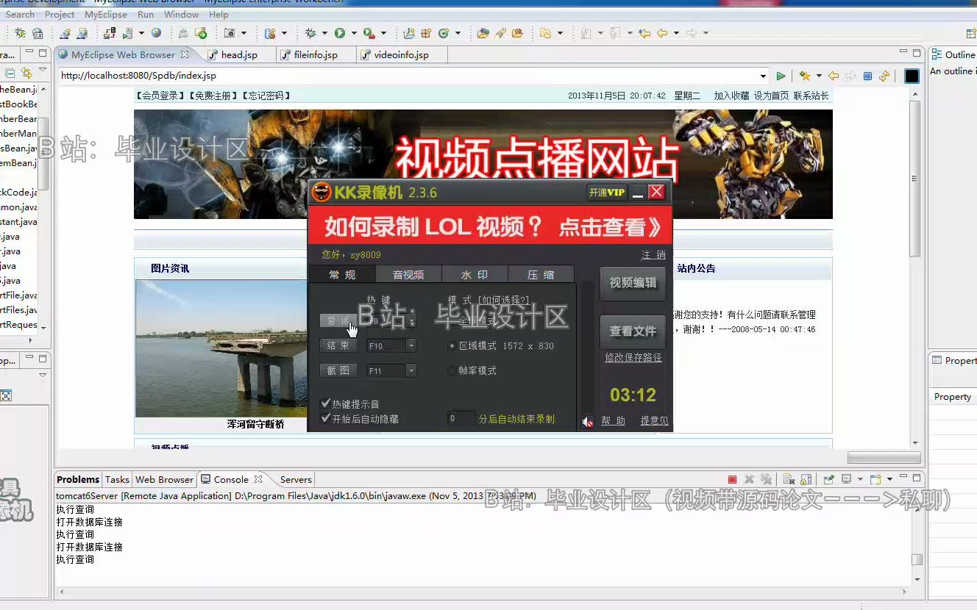Click the Debug bug toolbar icon
Viewport: 977px width, 610px height.
(310, 33)
